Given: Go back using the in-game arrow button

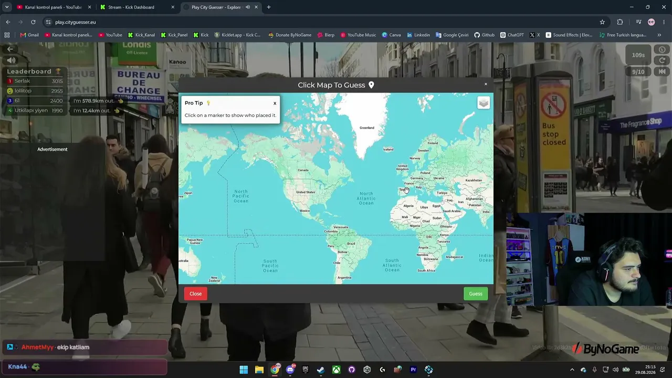Looking at the screenshot, I should pyautogui.click(x=10, y=49).
